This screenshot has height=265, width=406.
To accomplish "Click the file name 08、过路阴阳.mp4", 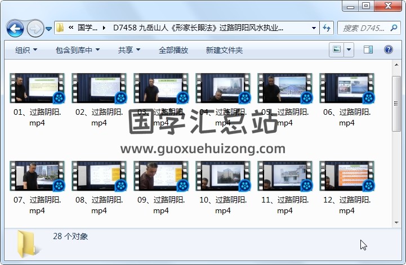I will click(99, 205).
